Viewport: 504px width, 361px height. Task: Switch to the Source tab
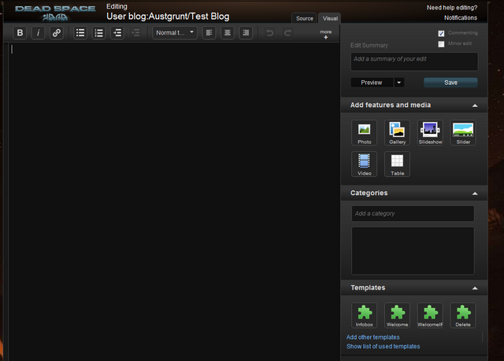(x=305, y=18)
